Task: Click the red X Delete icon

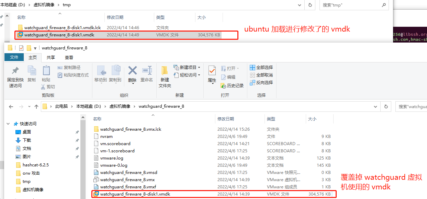Action: pyautogui.click(x=132, y=71)
